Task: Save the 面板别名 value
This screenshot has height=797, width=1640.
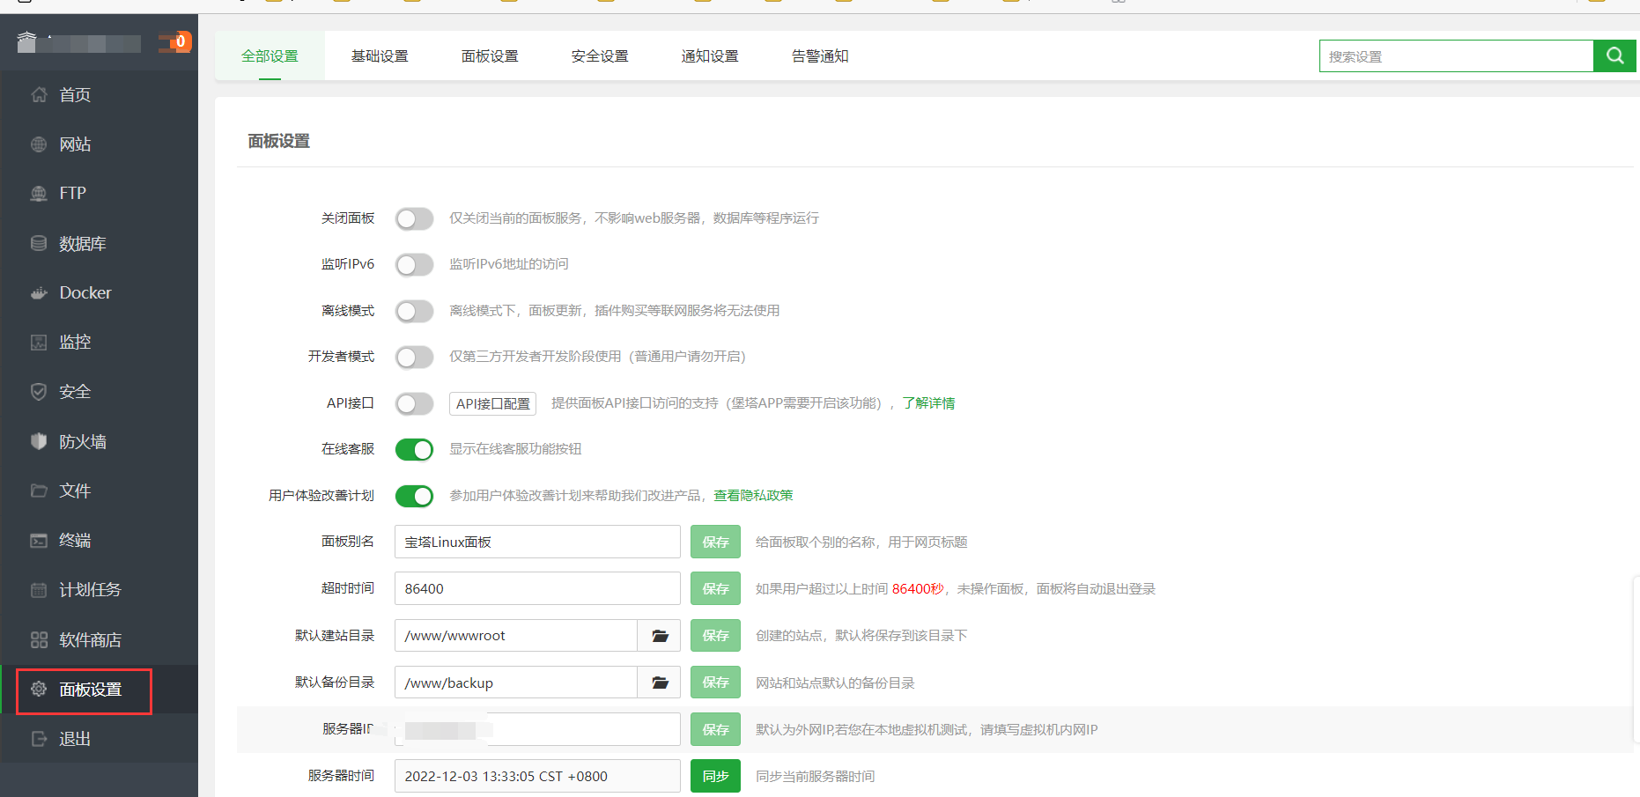Action: pos(715,542)
